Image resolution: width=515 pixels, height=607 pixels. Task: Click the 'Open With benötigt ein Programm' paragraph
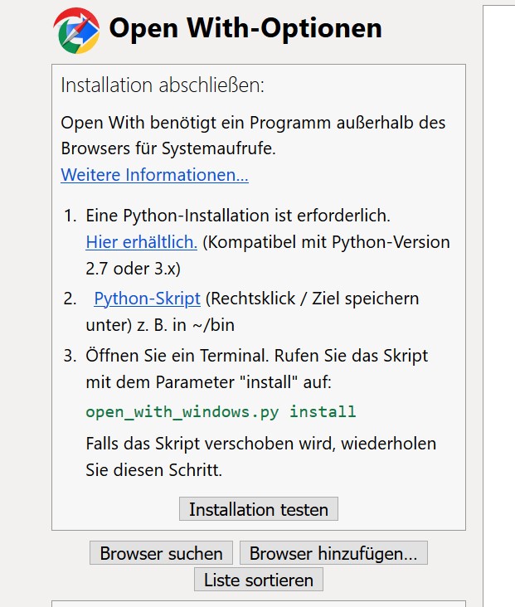point(253,123)
